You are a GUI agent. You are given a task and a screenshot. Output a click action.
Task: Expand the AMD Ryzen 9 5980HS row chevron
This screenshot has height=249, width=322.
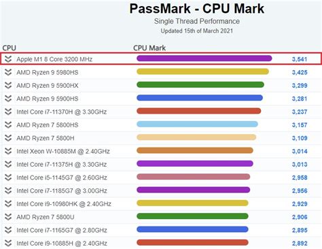(x=8, y=72)
